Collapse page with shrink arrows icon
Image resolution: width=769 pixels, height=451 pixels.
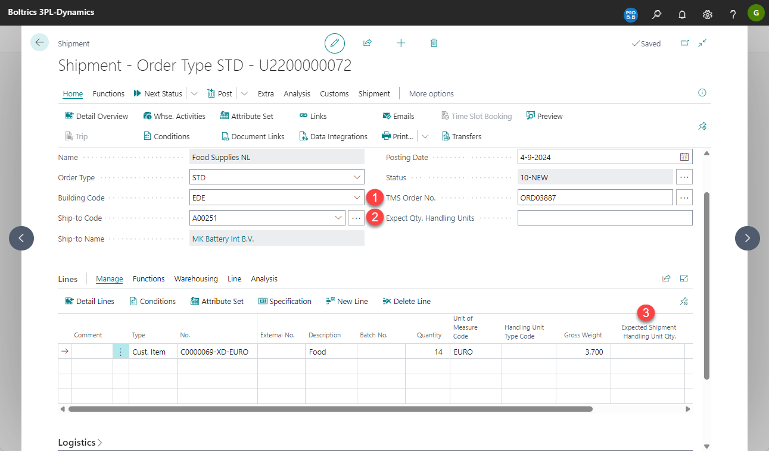[703, 43]
